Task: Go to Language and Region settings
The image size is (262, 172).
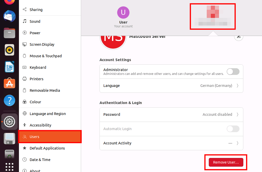Action: click(48, 114)
